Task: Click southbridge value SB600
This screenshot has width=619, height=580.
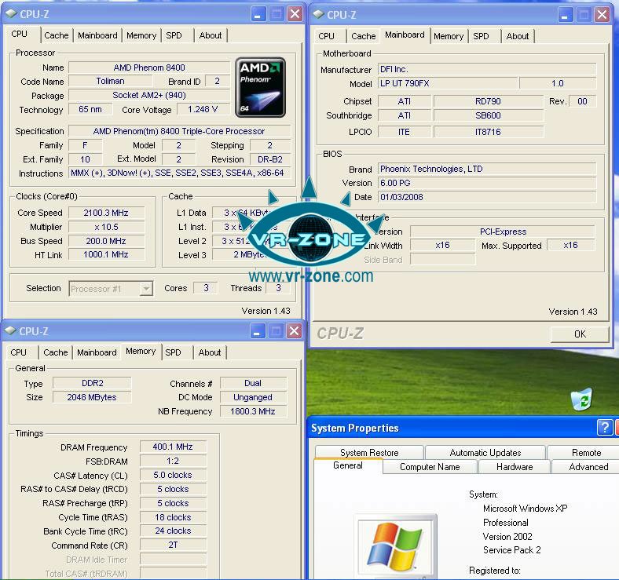Action: point(489,115)
